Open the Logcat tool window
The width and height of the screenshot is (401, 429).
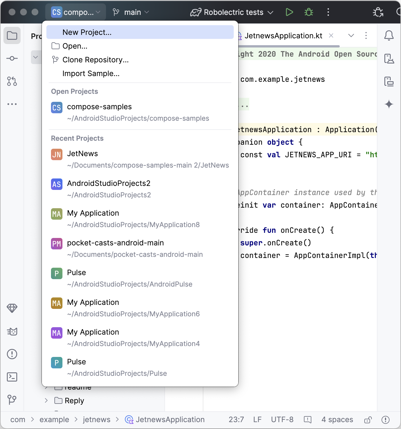tap(12, 331)
